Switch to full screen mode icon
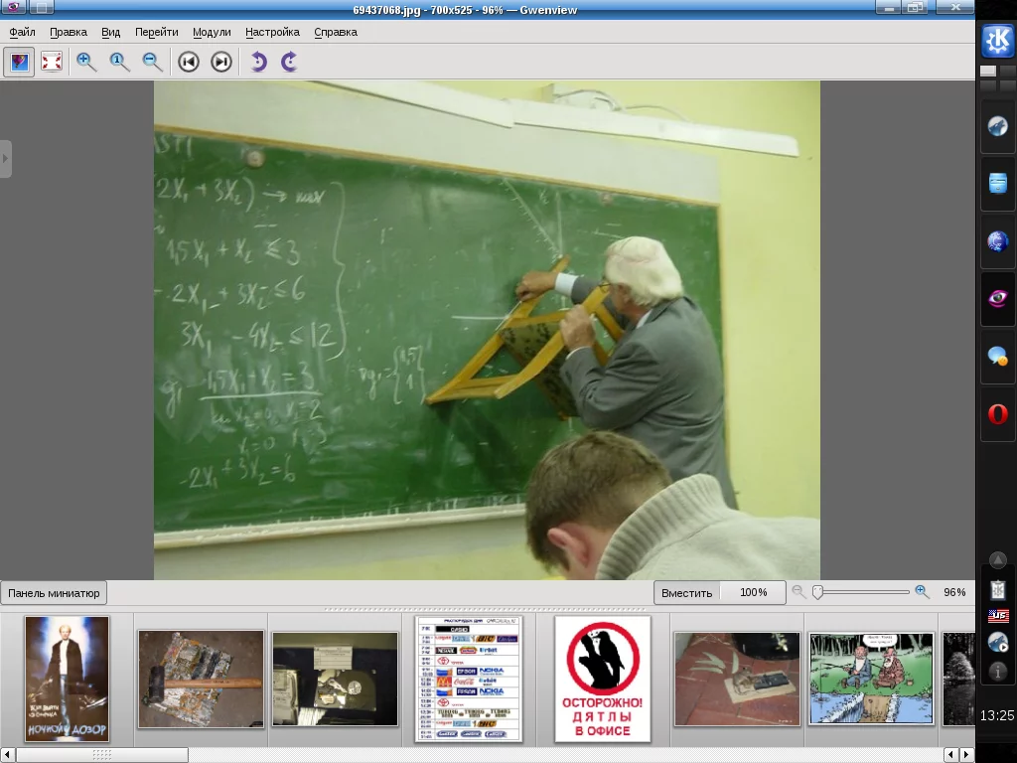 [x=52, y=62]
